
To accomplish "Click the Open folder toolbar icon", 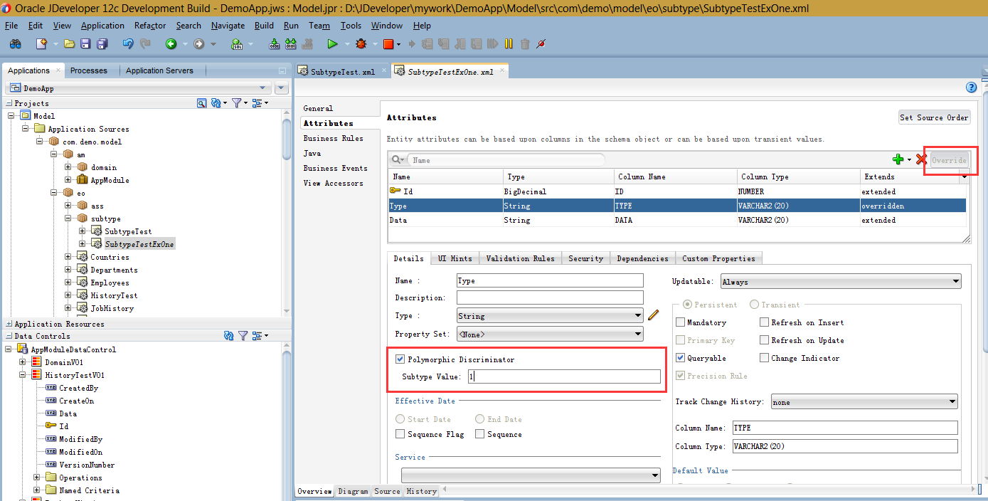I will (69, 44).
